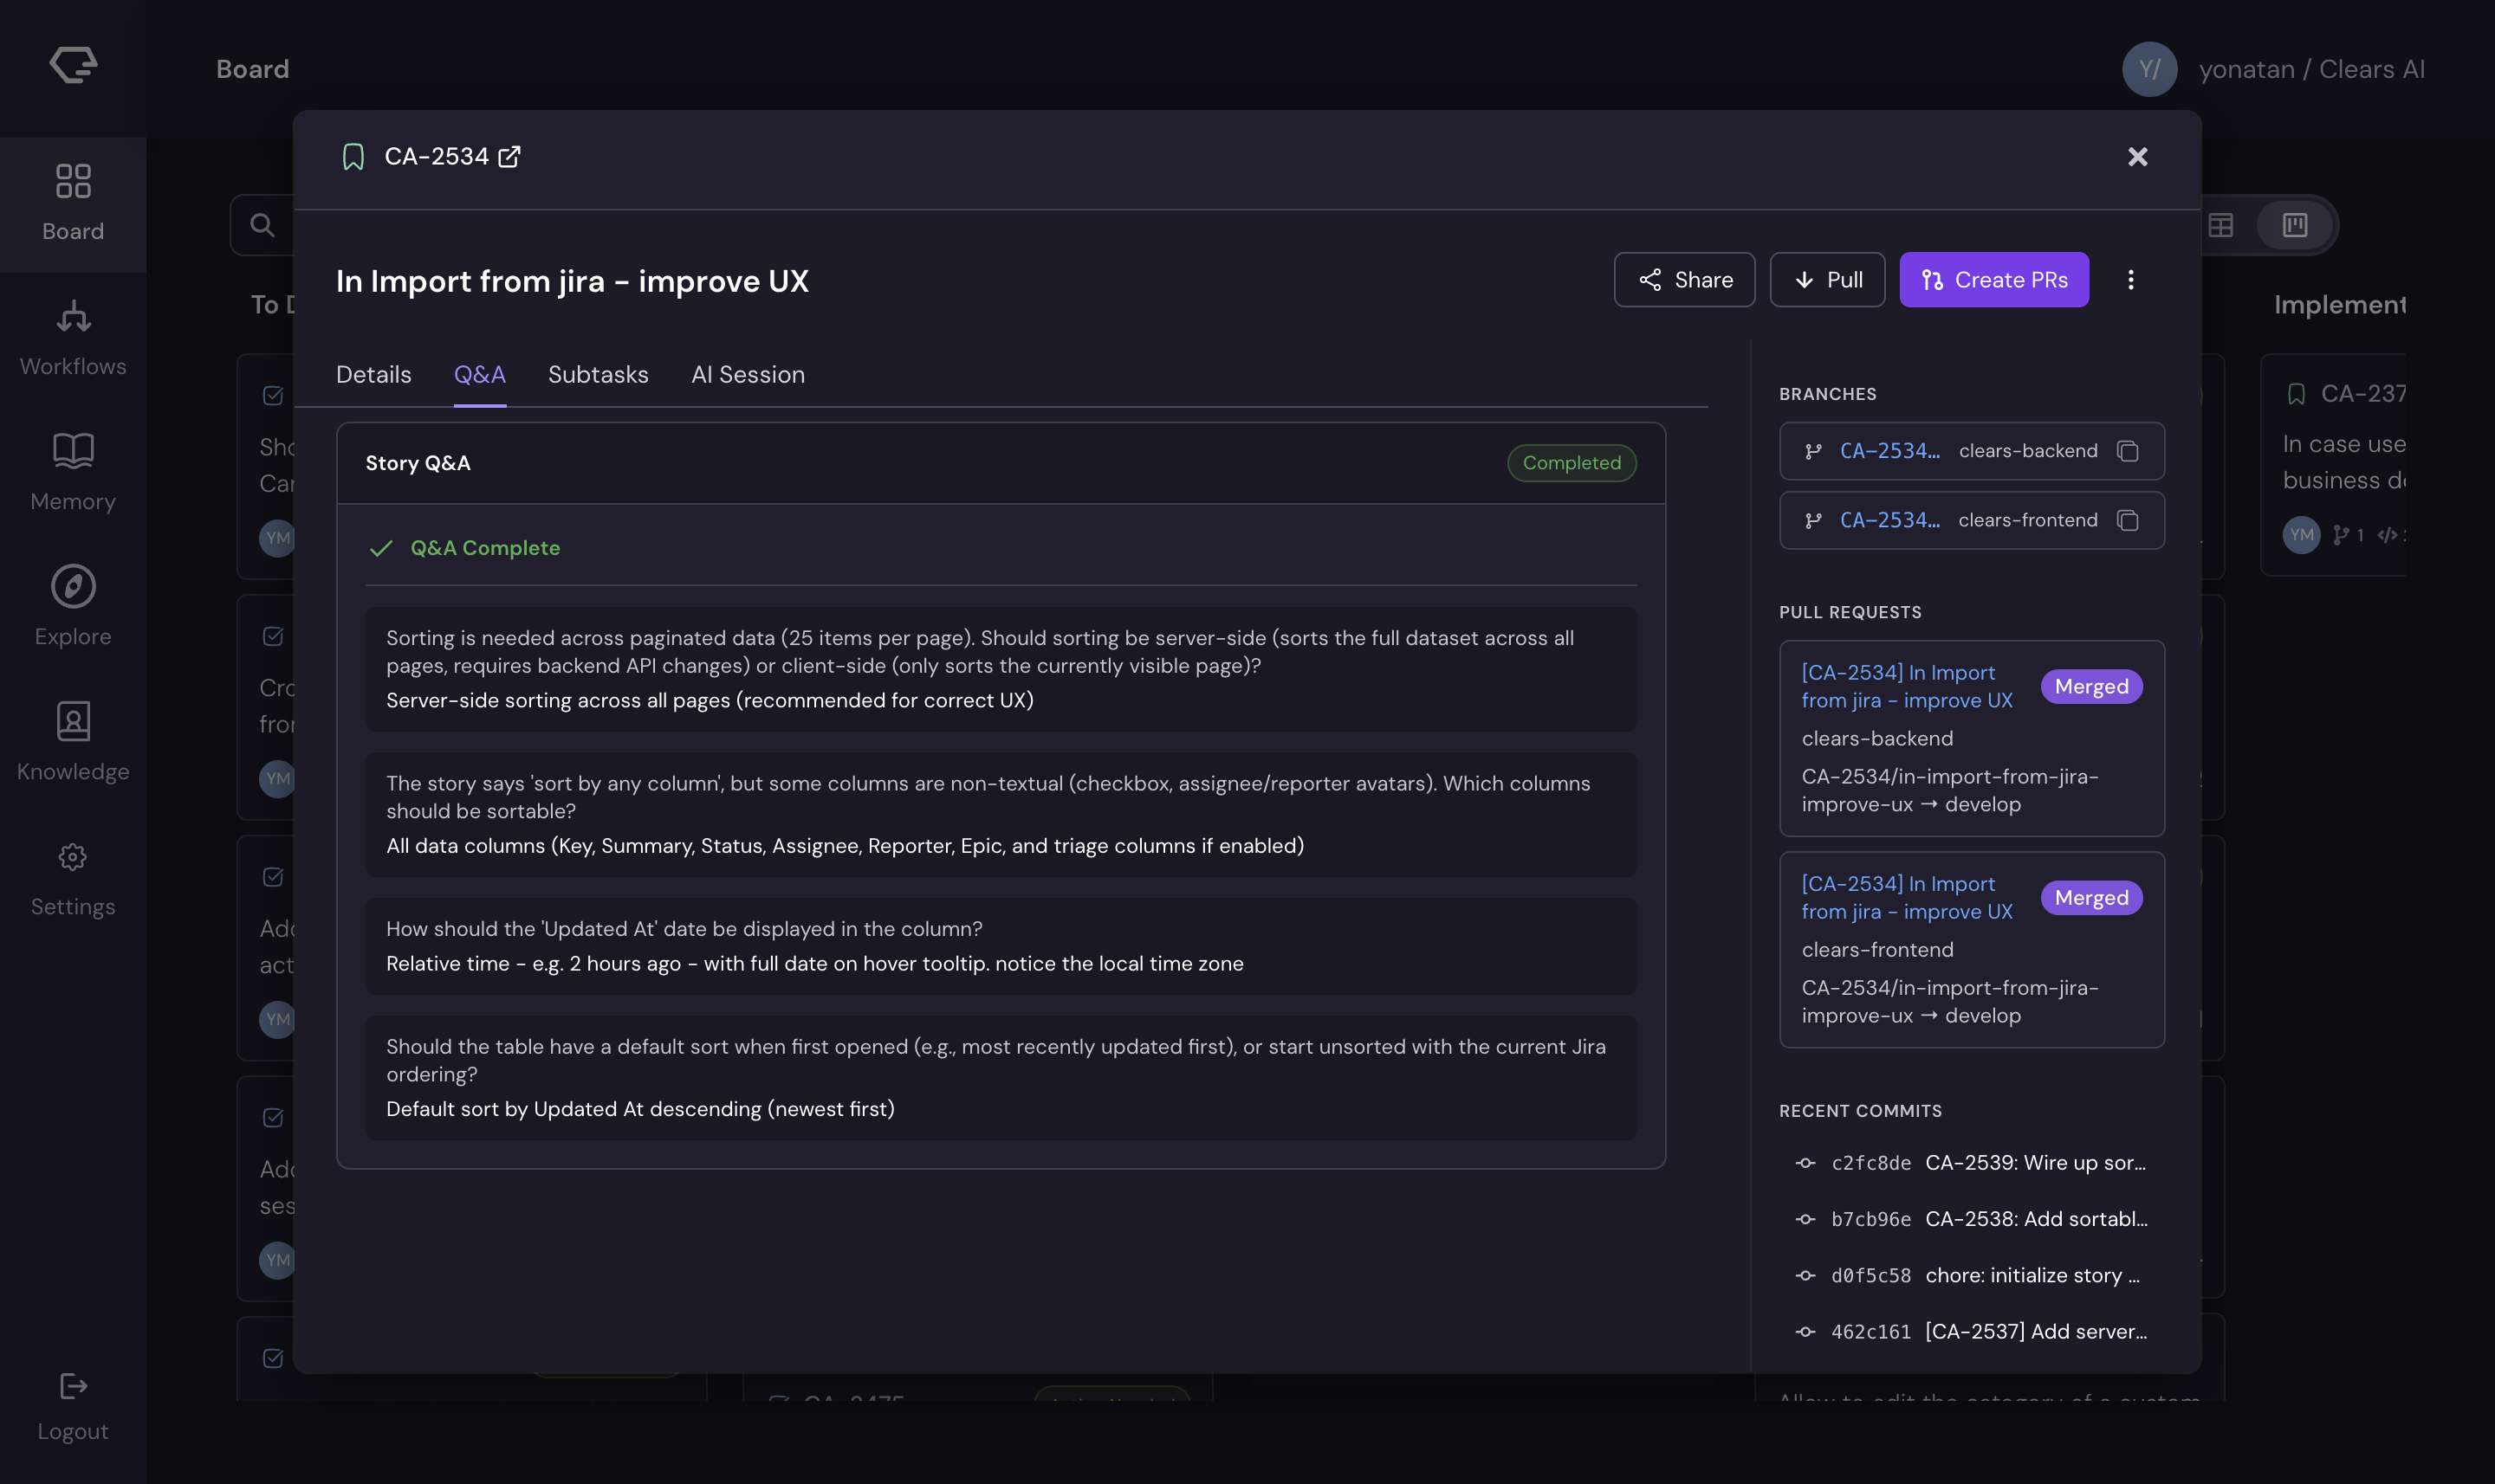This screenshot has height=1484, width=2495.
Task: Click the story title 'In Import from jira - improve UX'
Action: coord(573,281)
